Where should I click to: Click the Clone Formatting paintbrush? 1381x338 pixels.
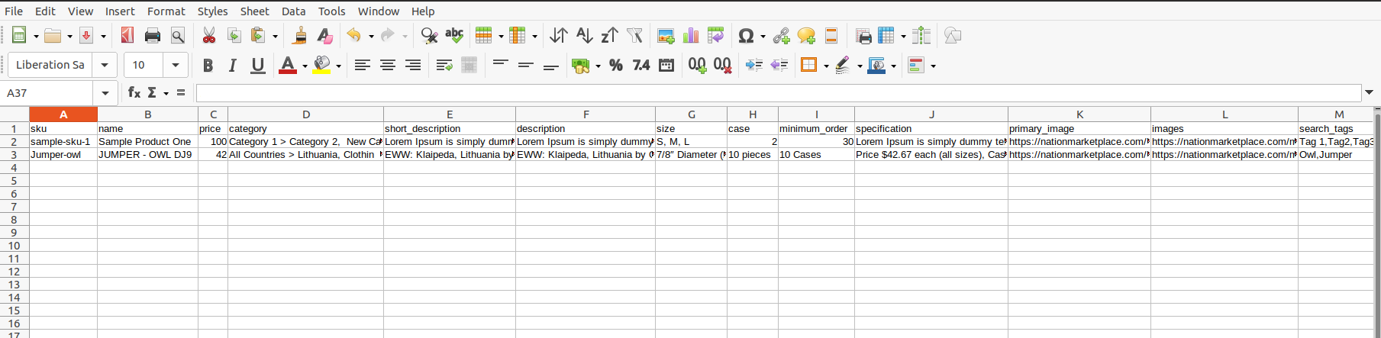300,36
